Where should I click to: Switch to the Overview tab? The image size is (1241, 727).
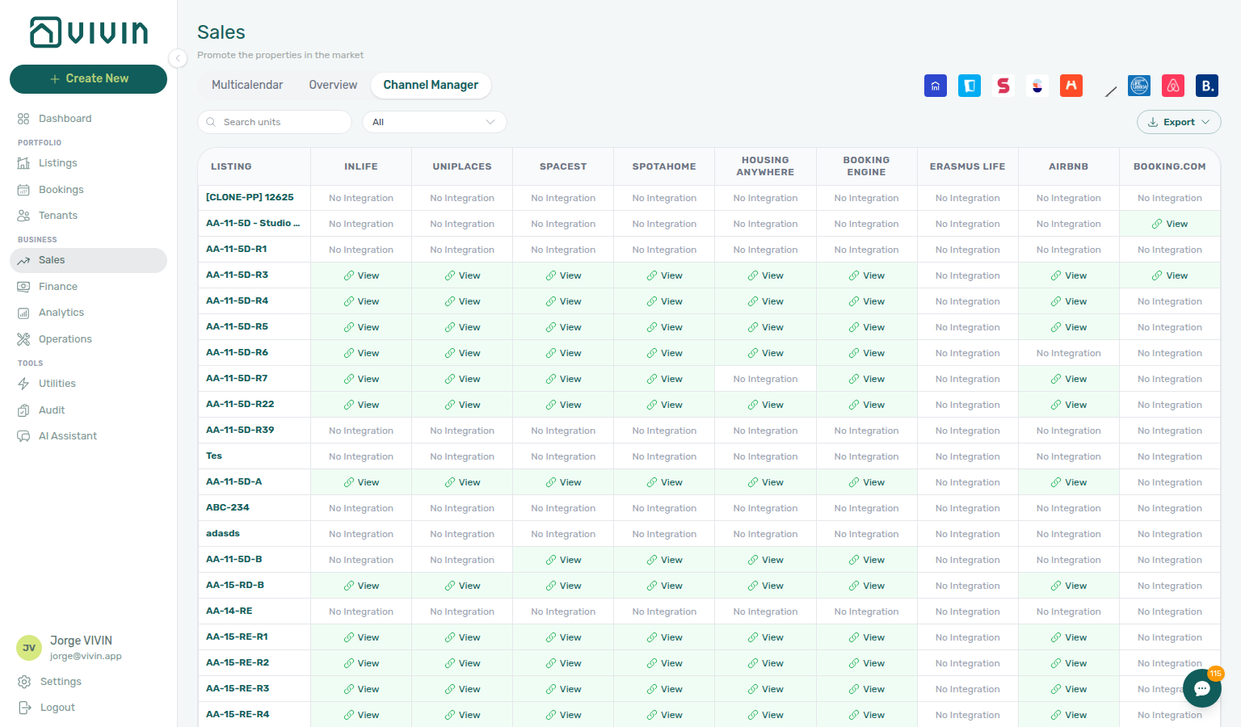pos(333,85)
